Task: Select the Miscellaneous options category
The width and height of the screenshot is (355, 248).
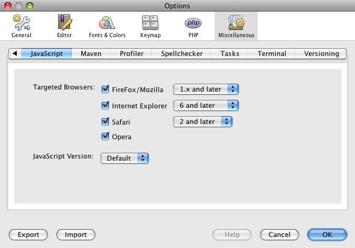Action: [x=236, y=27]
